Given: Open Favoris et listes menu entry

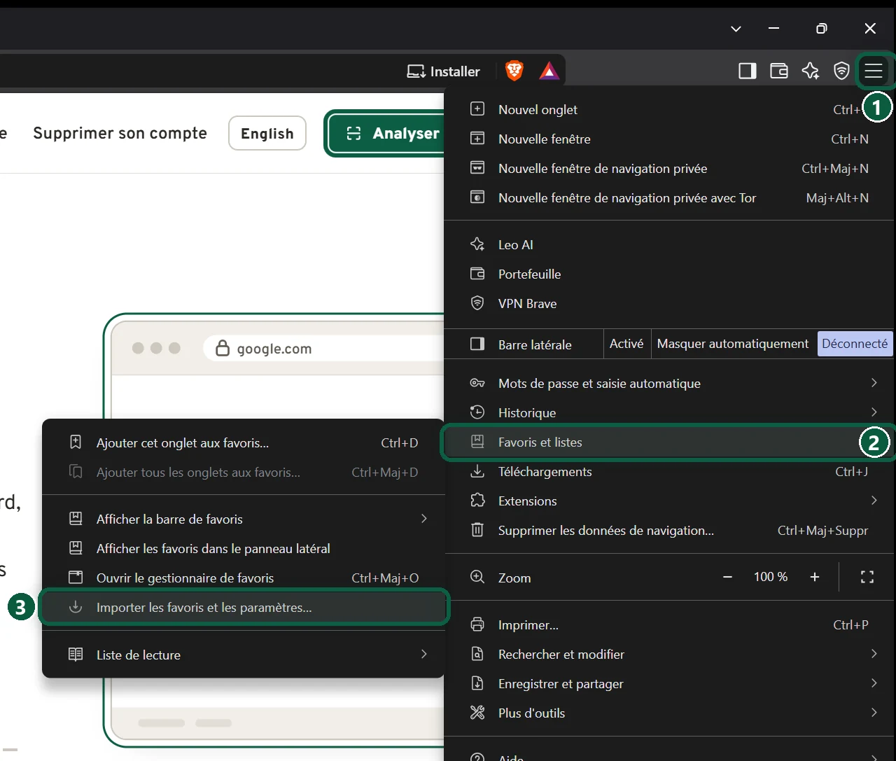Looking at the screenshot, I should point(668,442).
